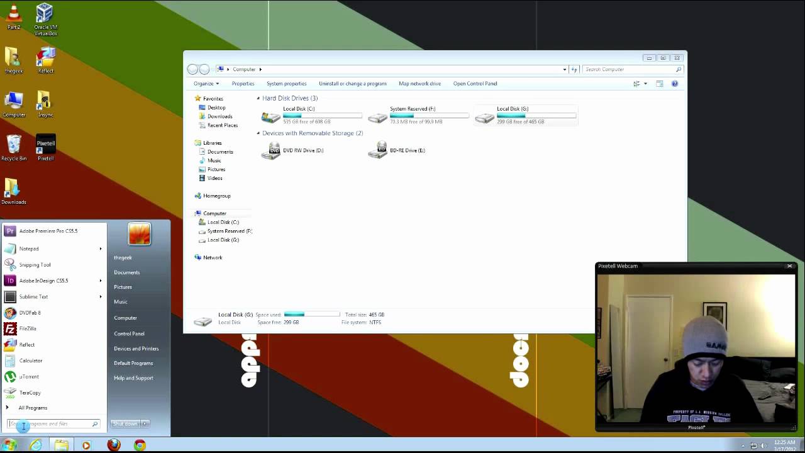Open VLC Part 2 desktop icon
Viewport: 805px width, 453px height.
tap(14, 17)
